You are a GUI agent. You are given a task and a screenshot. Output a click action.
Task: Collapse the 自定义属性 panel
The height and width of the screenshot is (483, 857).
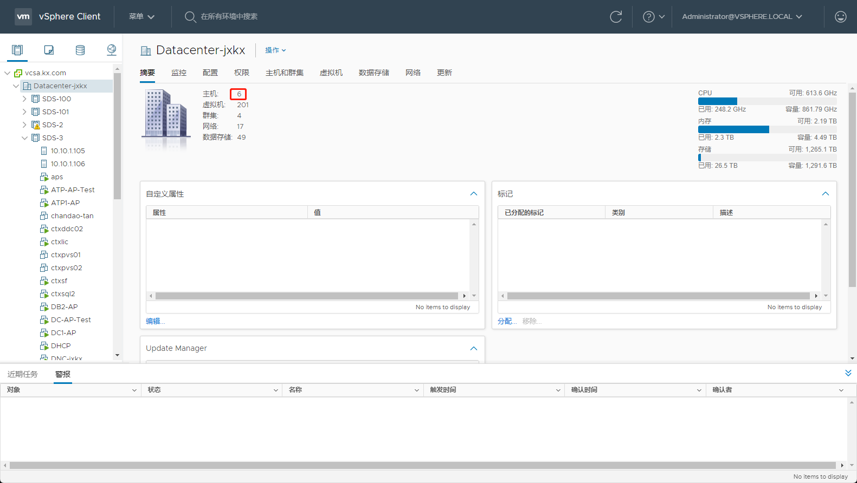click(473, 194)
